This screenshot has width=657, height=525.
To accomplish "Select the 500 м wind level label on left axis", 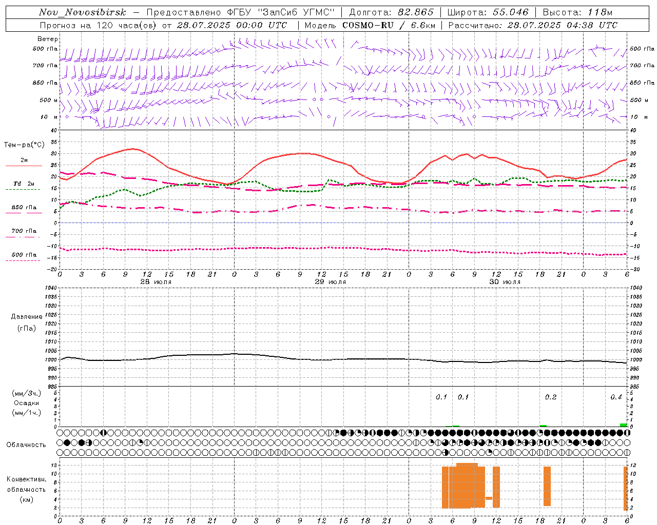I will pyautogui.click(x=49, y=100).
